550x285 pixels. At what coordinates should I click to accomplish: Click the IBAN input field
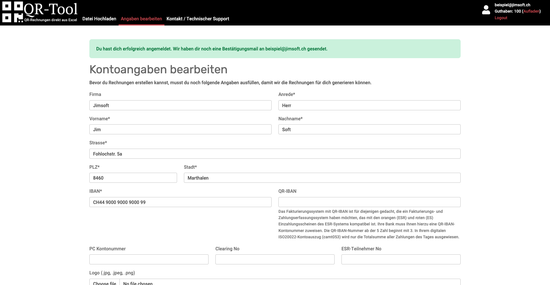pos(180,202)
